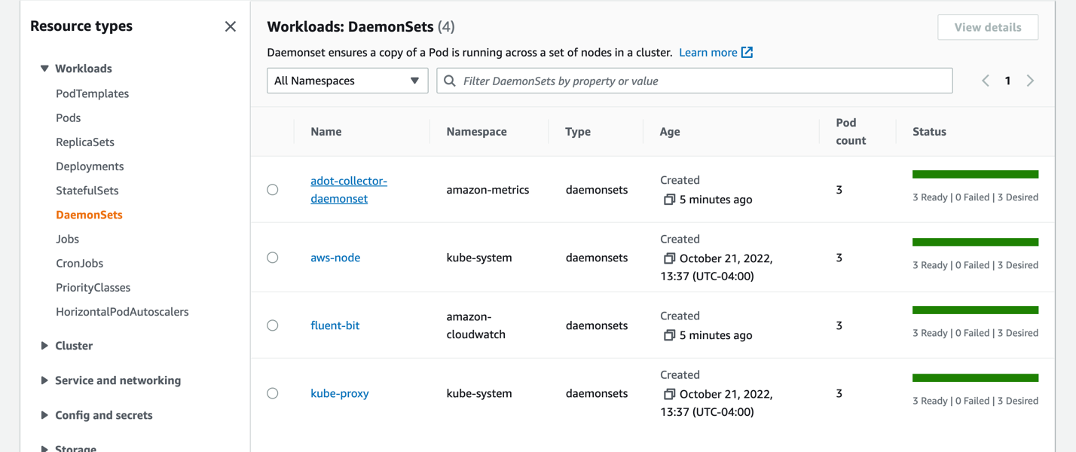Screen dimensions: 1076x452
Task: Click the search magnifier in the filter box
Action: (x=450, y=80)
